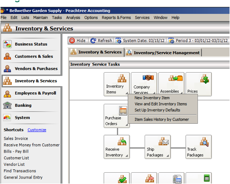The height and width of the screenshot is (184, 230).
Task: Click the green checkmark boxes tile at bottom
Action: pos(116,178)
